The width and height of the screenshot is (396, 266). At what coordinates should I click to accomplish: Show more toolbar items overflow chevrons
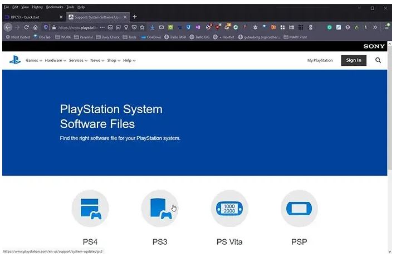(375, 27)
